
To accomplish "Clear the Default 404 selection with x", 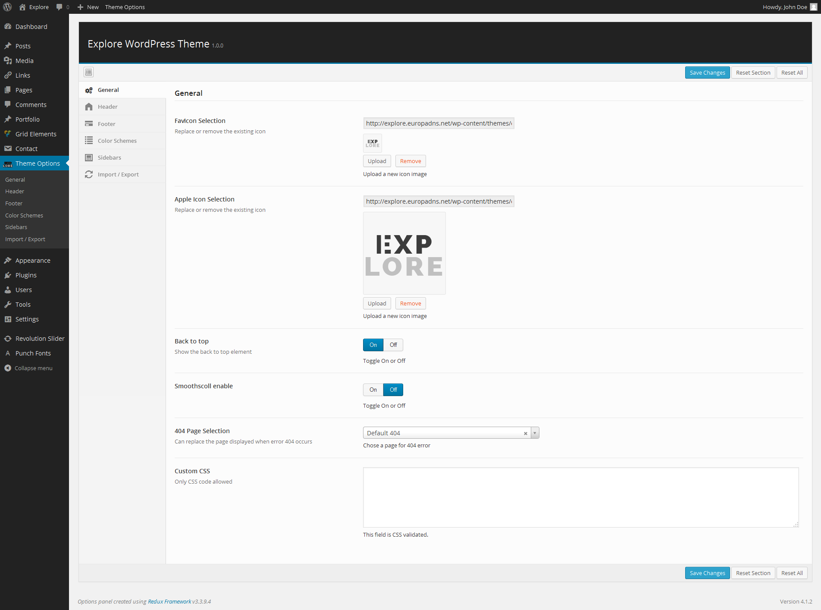I will coord(526,433).
